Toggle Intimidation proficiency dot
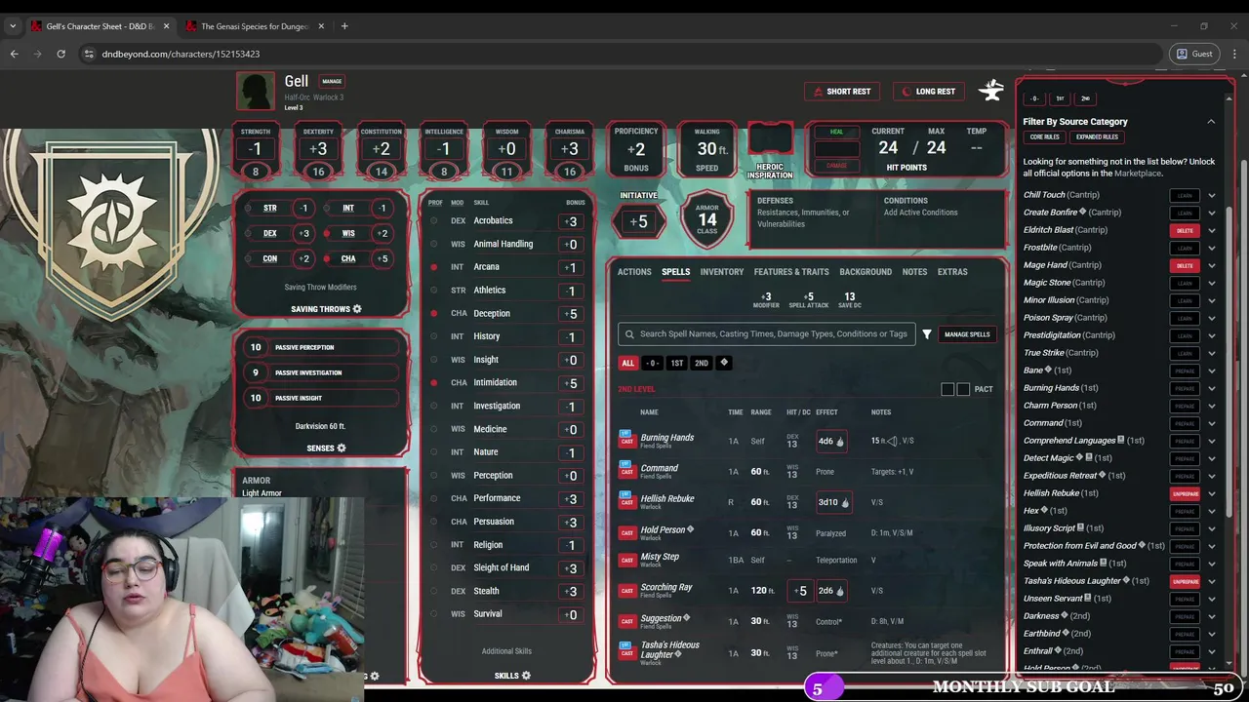Viewport: 1249px width, 702px height. point(434,383)
